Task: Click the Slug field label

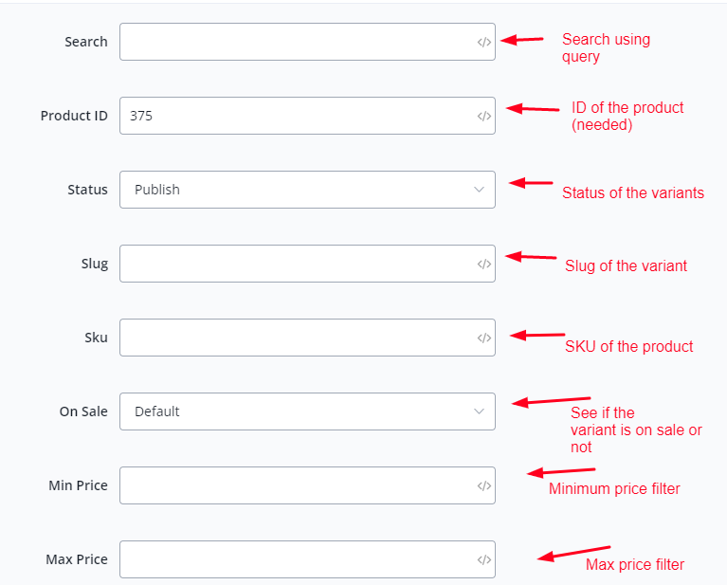Action: point(95,264)
